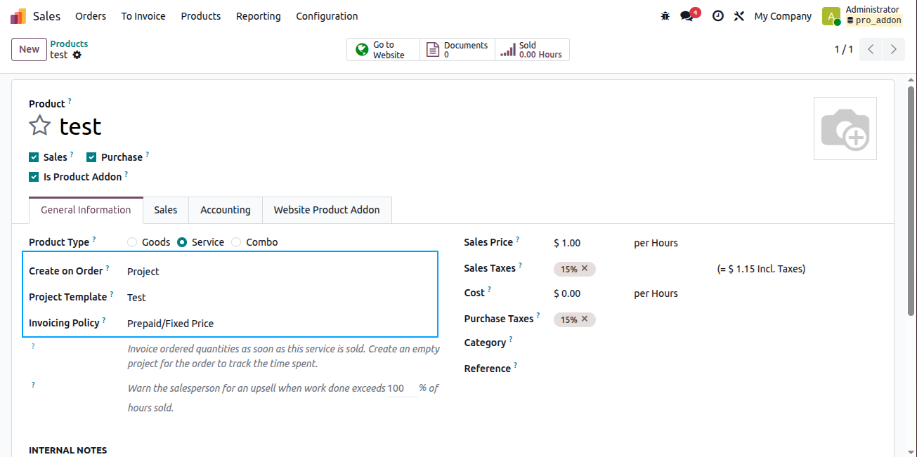
Task: Go back to Products breadcrumb
Action: 69,44
